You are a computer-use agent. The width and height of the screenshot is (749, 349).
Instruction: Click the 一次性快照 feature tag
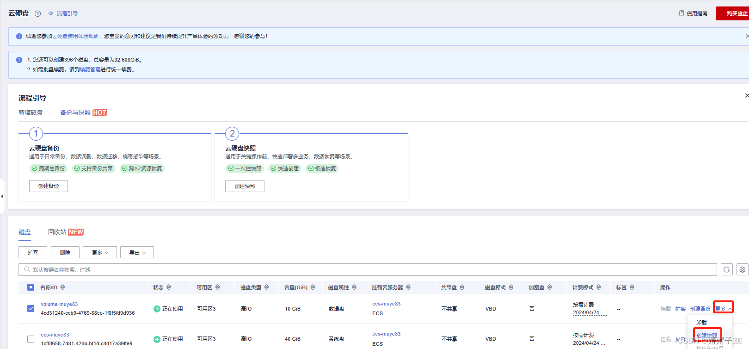coord(245,168)
